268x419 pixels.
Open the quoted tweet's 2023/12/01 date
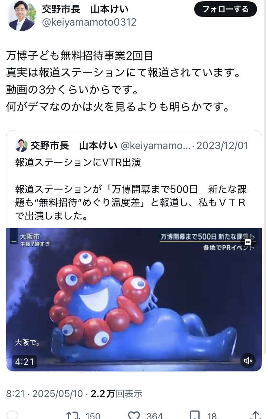222,146
